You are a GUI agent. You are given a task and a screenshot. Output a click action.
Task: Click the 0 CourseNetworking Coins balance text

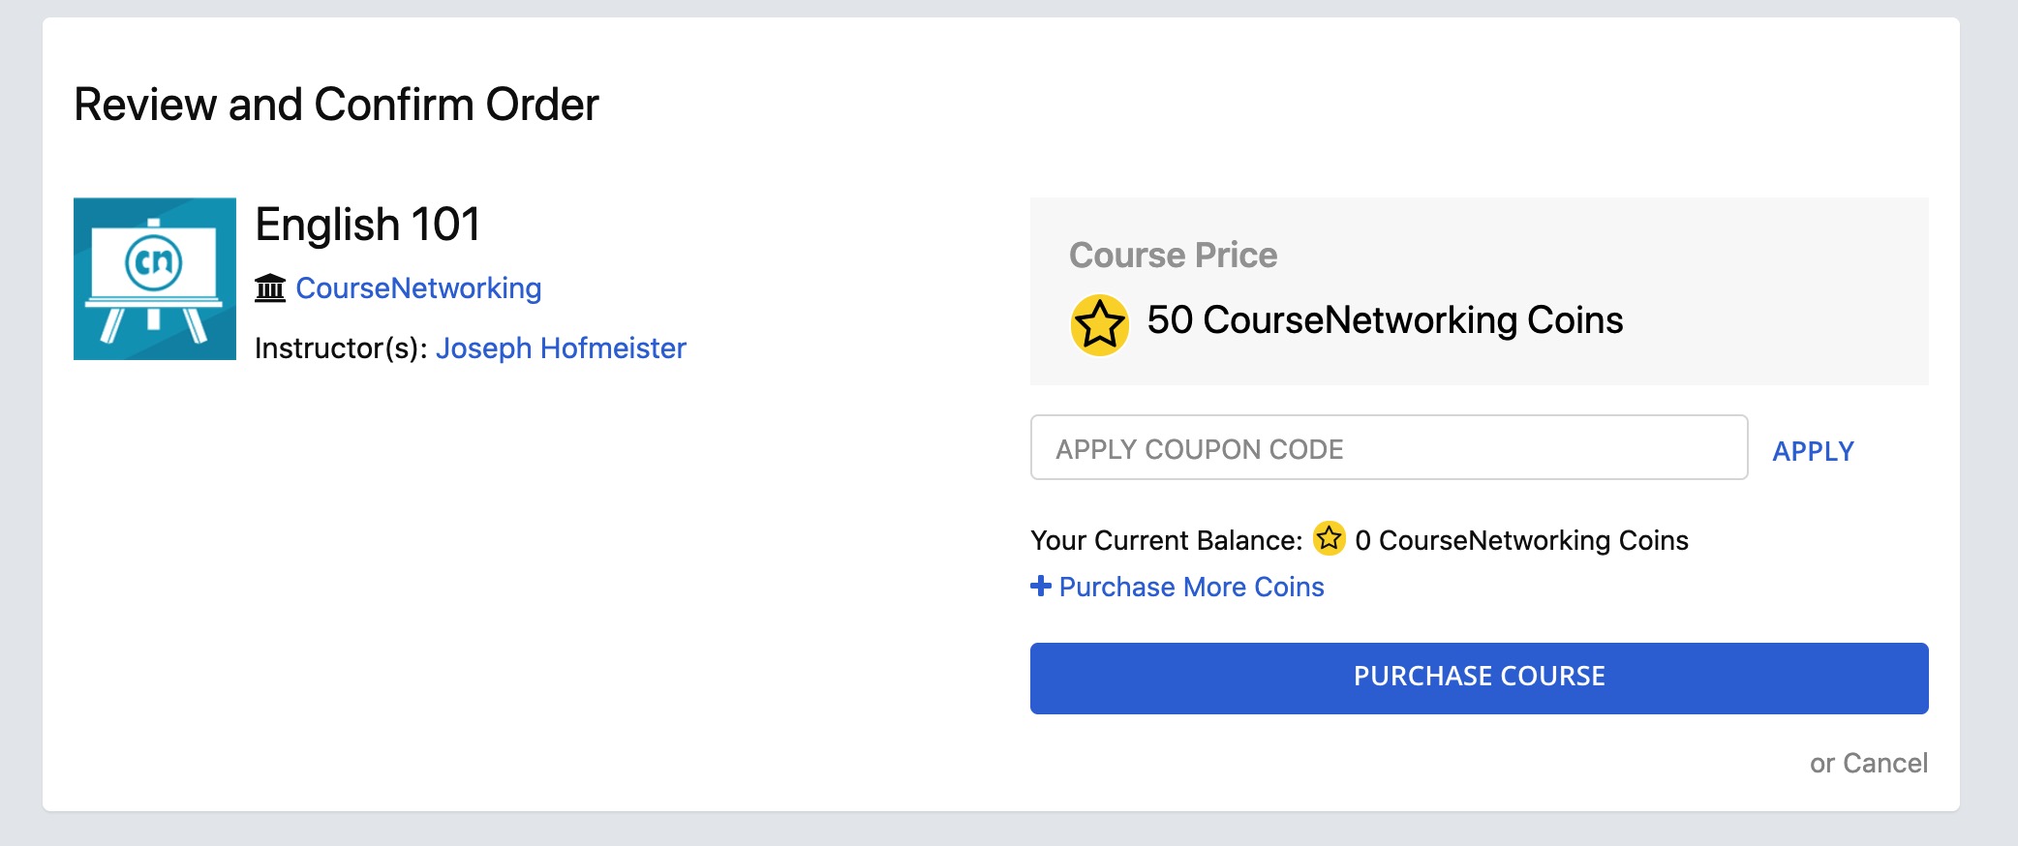1521,540
